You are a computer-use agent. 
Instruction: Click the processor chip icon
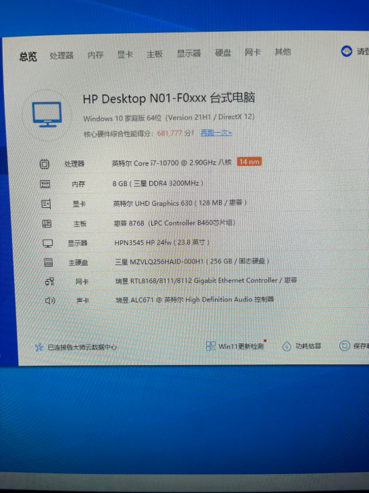44,164
